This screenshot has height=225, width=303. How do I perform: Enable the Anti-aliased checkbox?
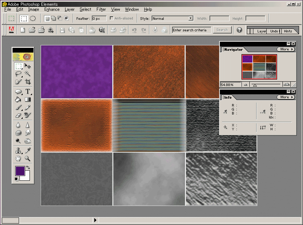112,18
